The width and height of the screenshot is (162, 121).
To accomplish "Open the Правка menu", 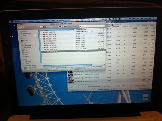I will (x=31, y=21).
